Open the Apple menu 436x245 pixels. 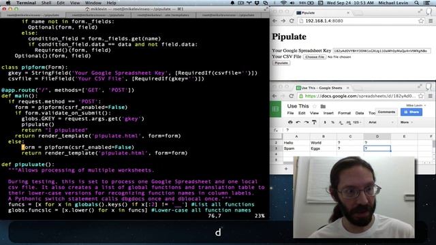click(7, 3)
